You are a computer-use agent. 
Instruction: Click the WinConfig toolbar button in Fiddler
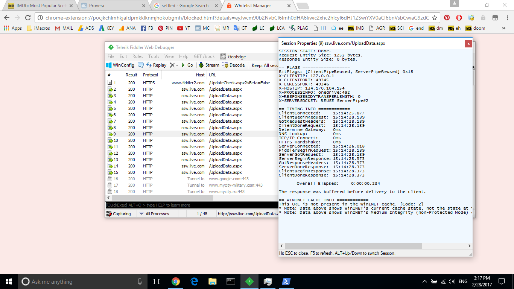120,65
